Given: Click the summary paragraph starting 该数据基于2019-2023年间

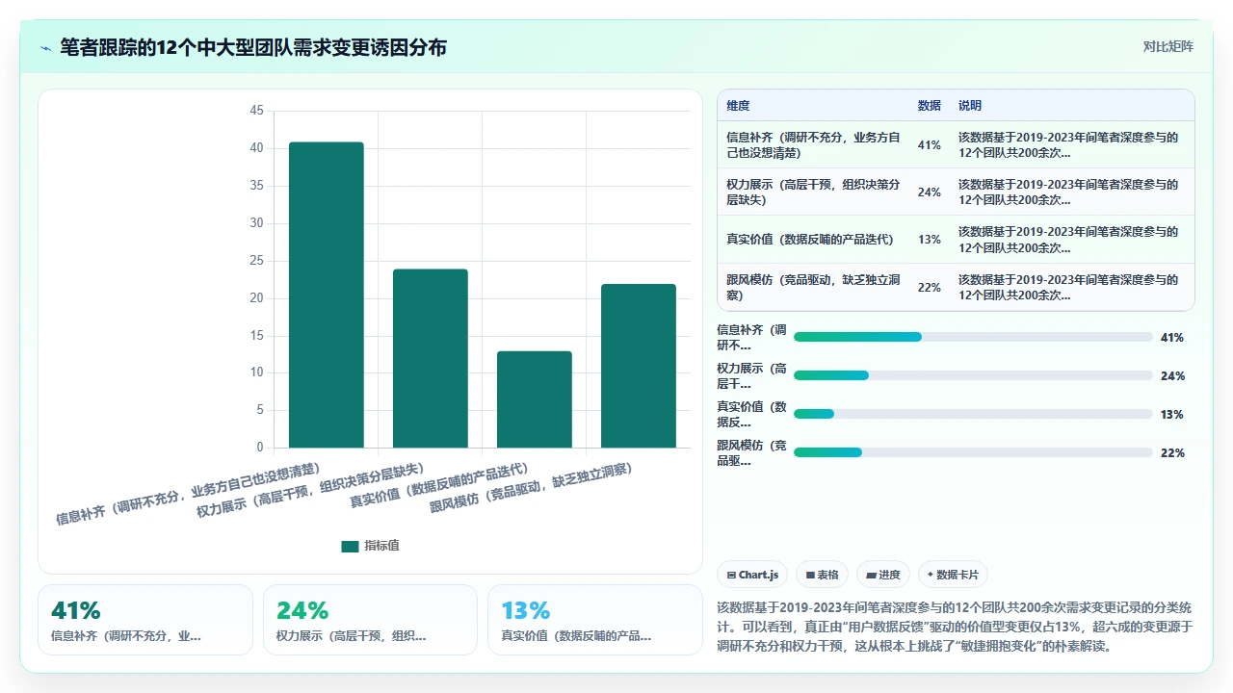Looking at the screenshot, I should tap(956, 627).
